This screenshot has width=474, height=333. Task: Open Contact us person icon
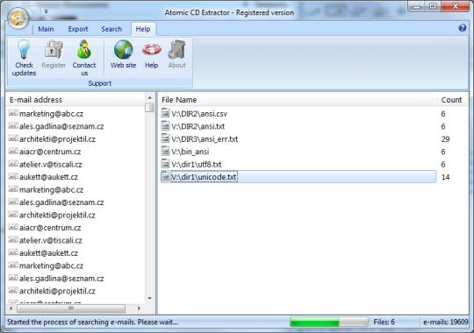84,58
